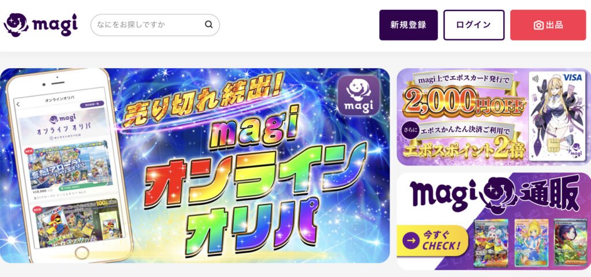Open the エポスカード 2,000円OFF banner
The width and height of the screenshot is (591, 277).
pos(494,117)
